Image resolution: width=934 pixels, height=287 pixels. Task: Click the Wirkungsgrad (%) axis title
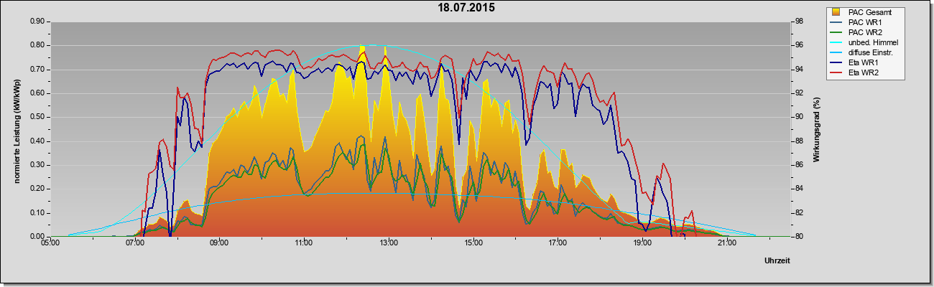point(817,129)
